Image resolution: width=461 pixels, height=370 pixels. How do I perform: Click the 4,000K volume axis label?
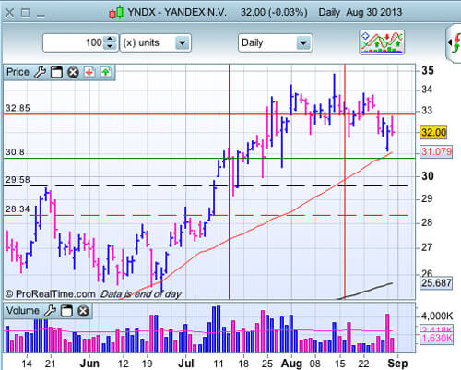point(437,316)
